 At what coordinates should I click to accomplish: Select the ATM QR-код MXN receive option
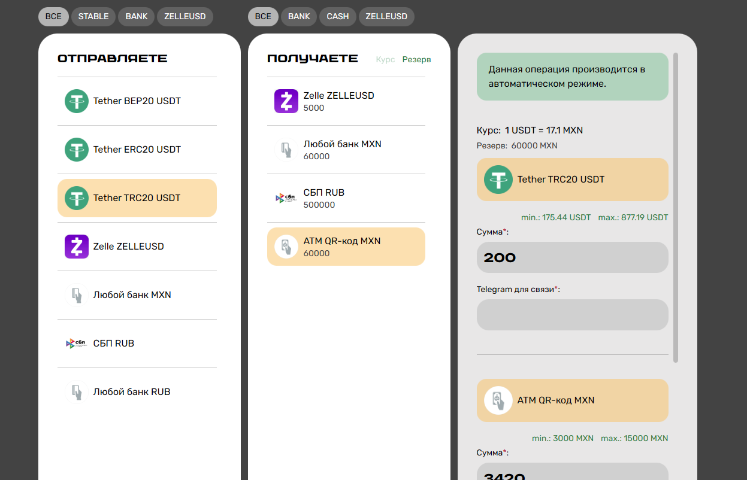click(x=346, y=247)
